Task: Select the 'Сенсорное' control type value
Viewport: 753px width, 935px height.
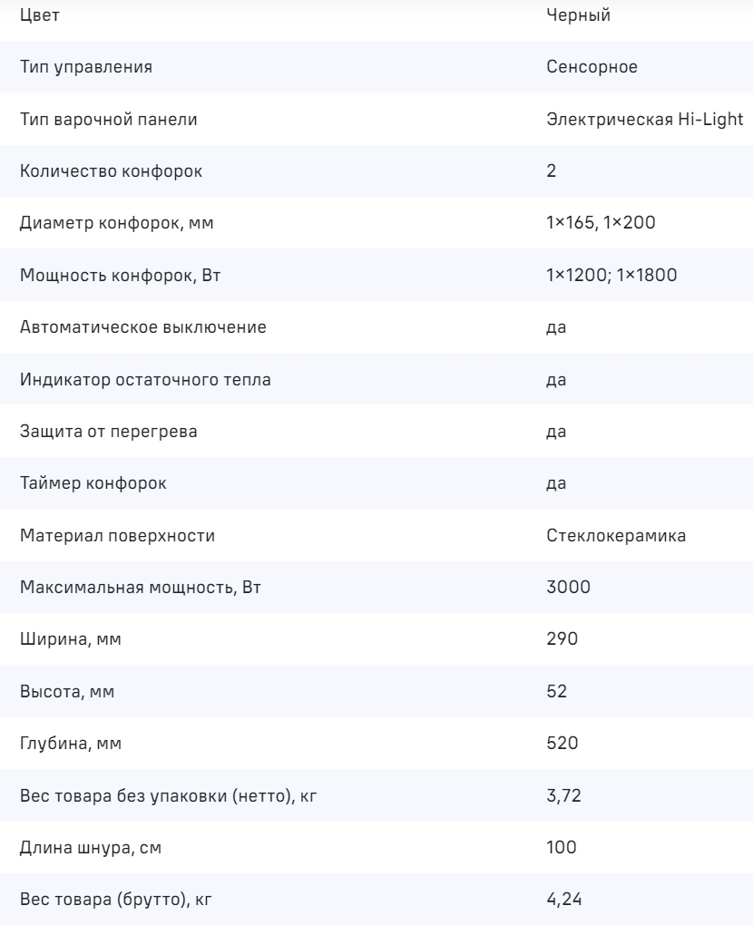Action: click(592, 67)
